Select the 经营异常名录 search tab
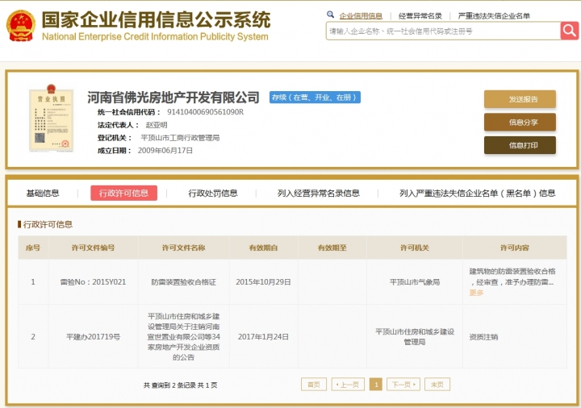 click(420, 15)
